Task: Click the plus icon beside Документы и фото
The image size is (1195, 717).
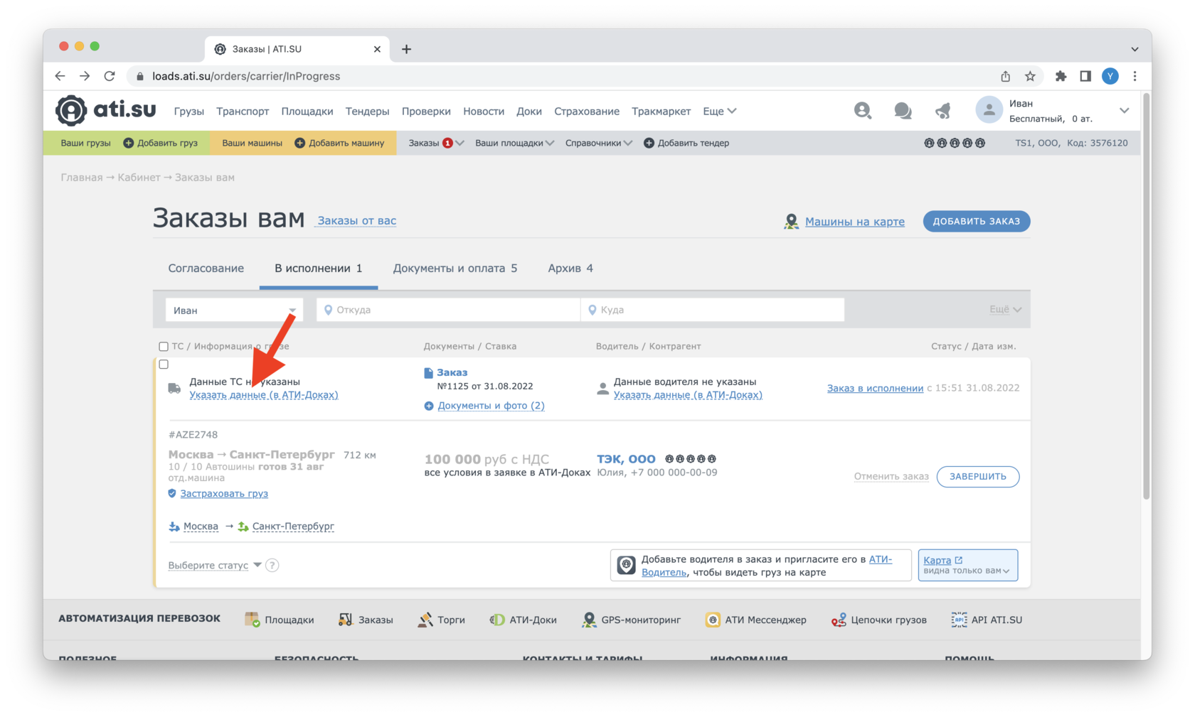Action: [x=428, y=406]
